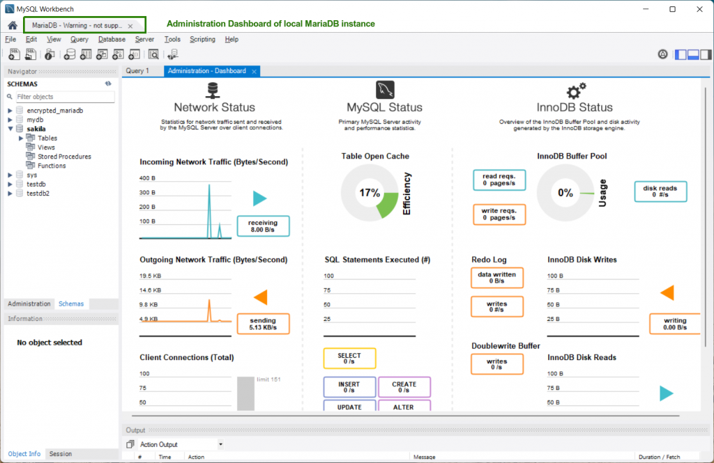
Task: Expand the Tables folder under sakila
Action: coord(21,138)
